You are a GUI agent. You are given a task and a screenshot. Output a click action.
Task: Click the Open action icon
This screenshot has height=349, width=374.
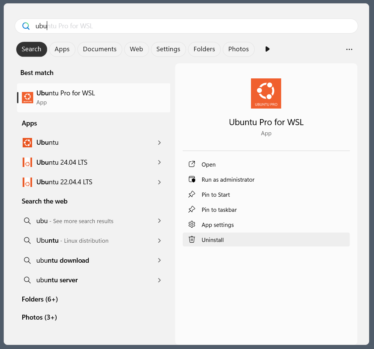click(192, 164)
